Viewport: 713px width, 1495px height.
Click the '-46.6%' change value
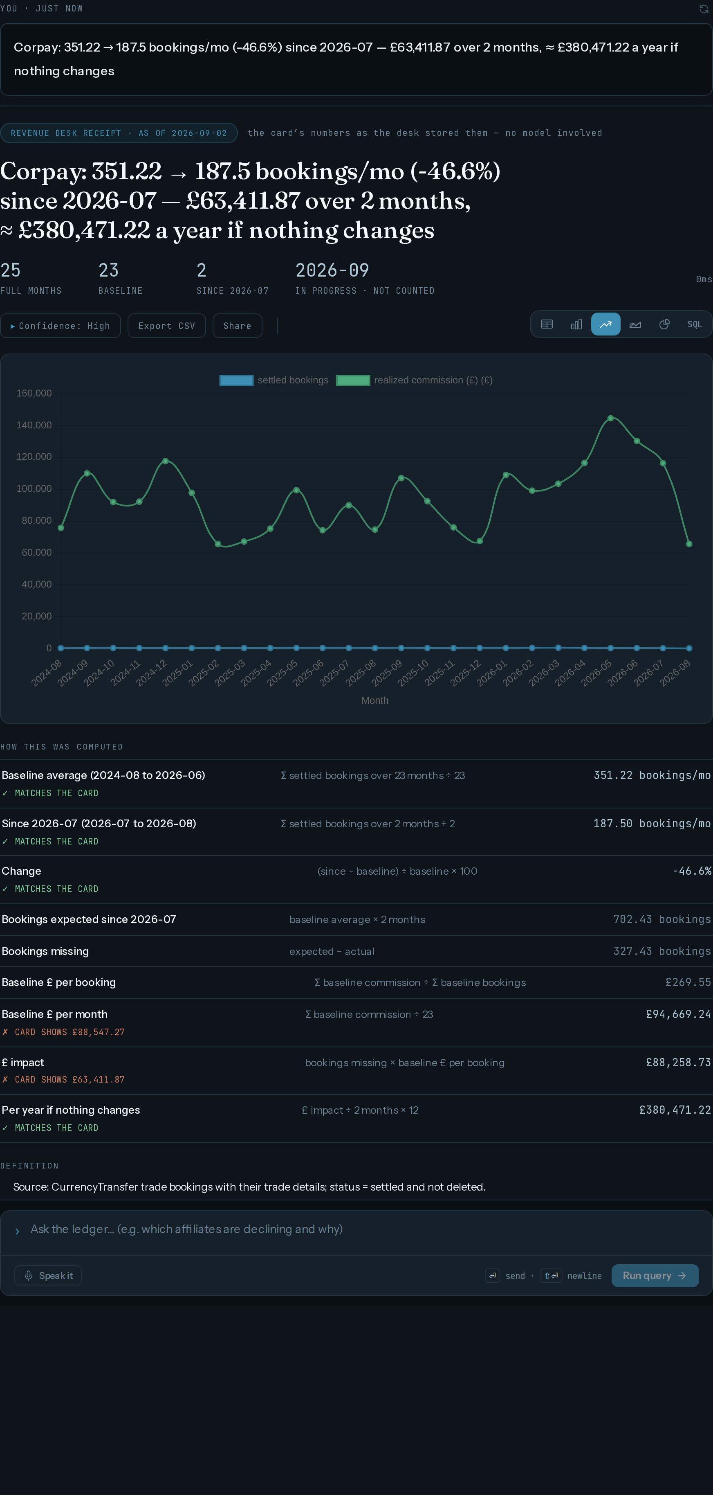tap(691, 871)
